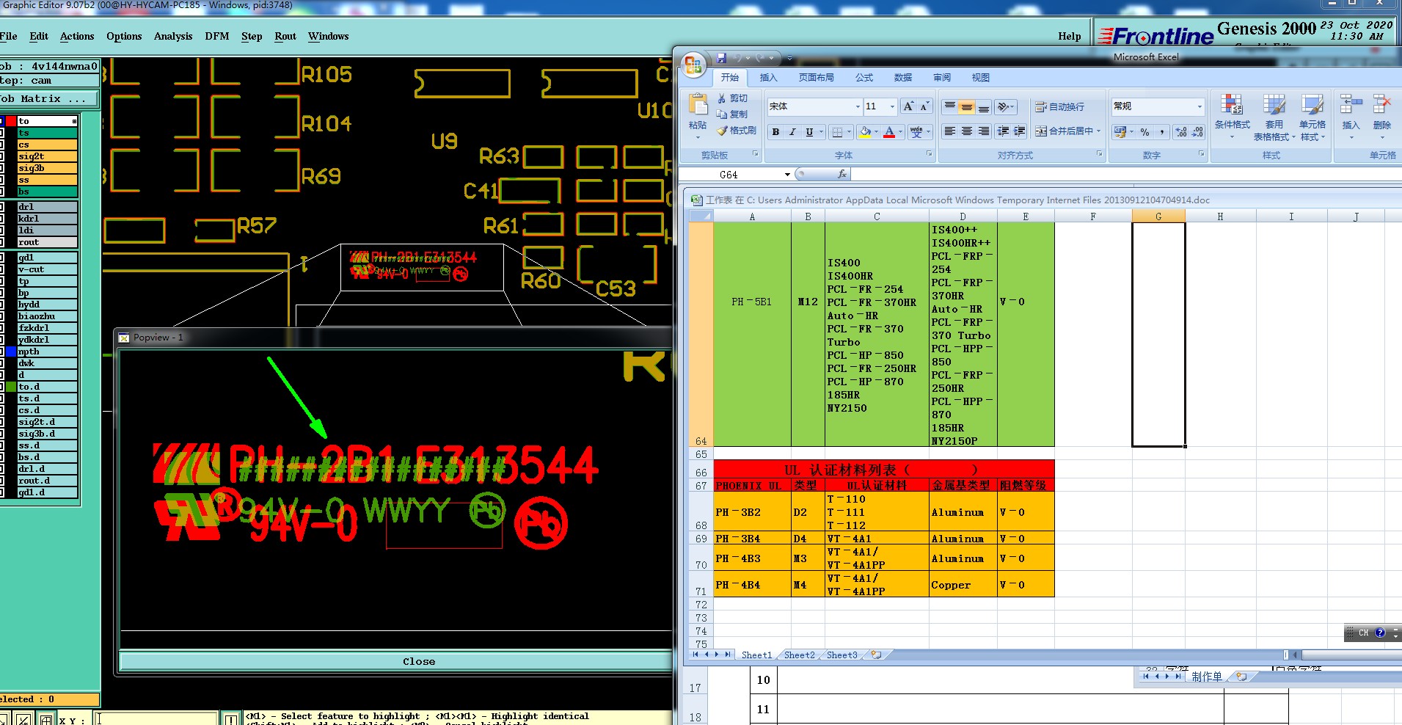1402x725 pixels.
Task: Click the X Y coordinate input field
Action: pos(156,719)
